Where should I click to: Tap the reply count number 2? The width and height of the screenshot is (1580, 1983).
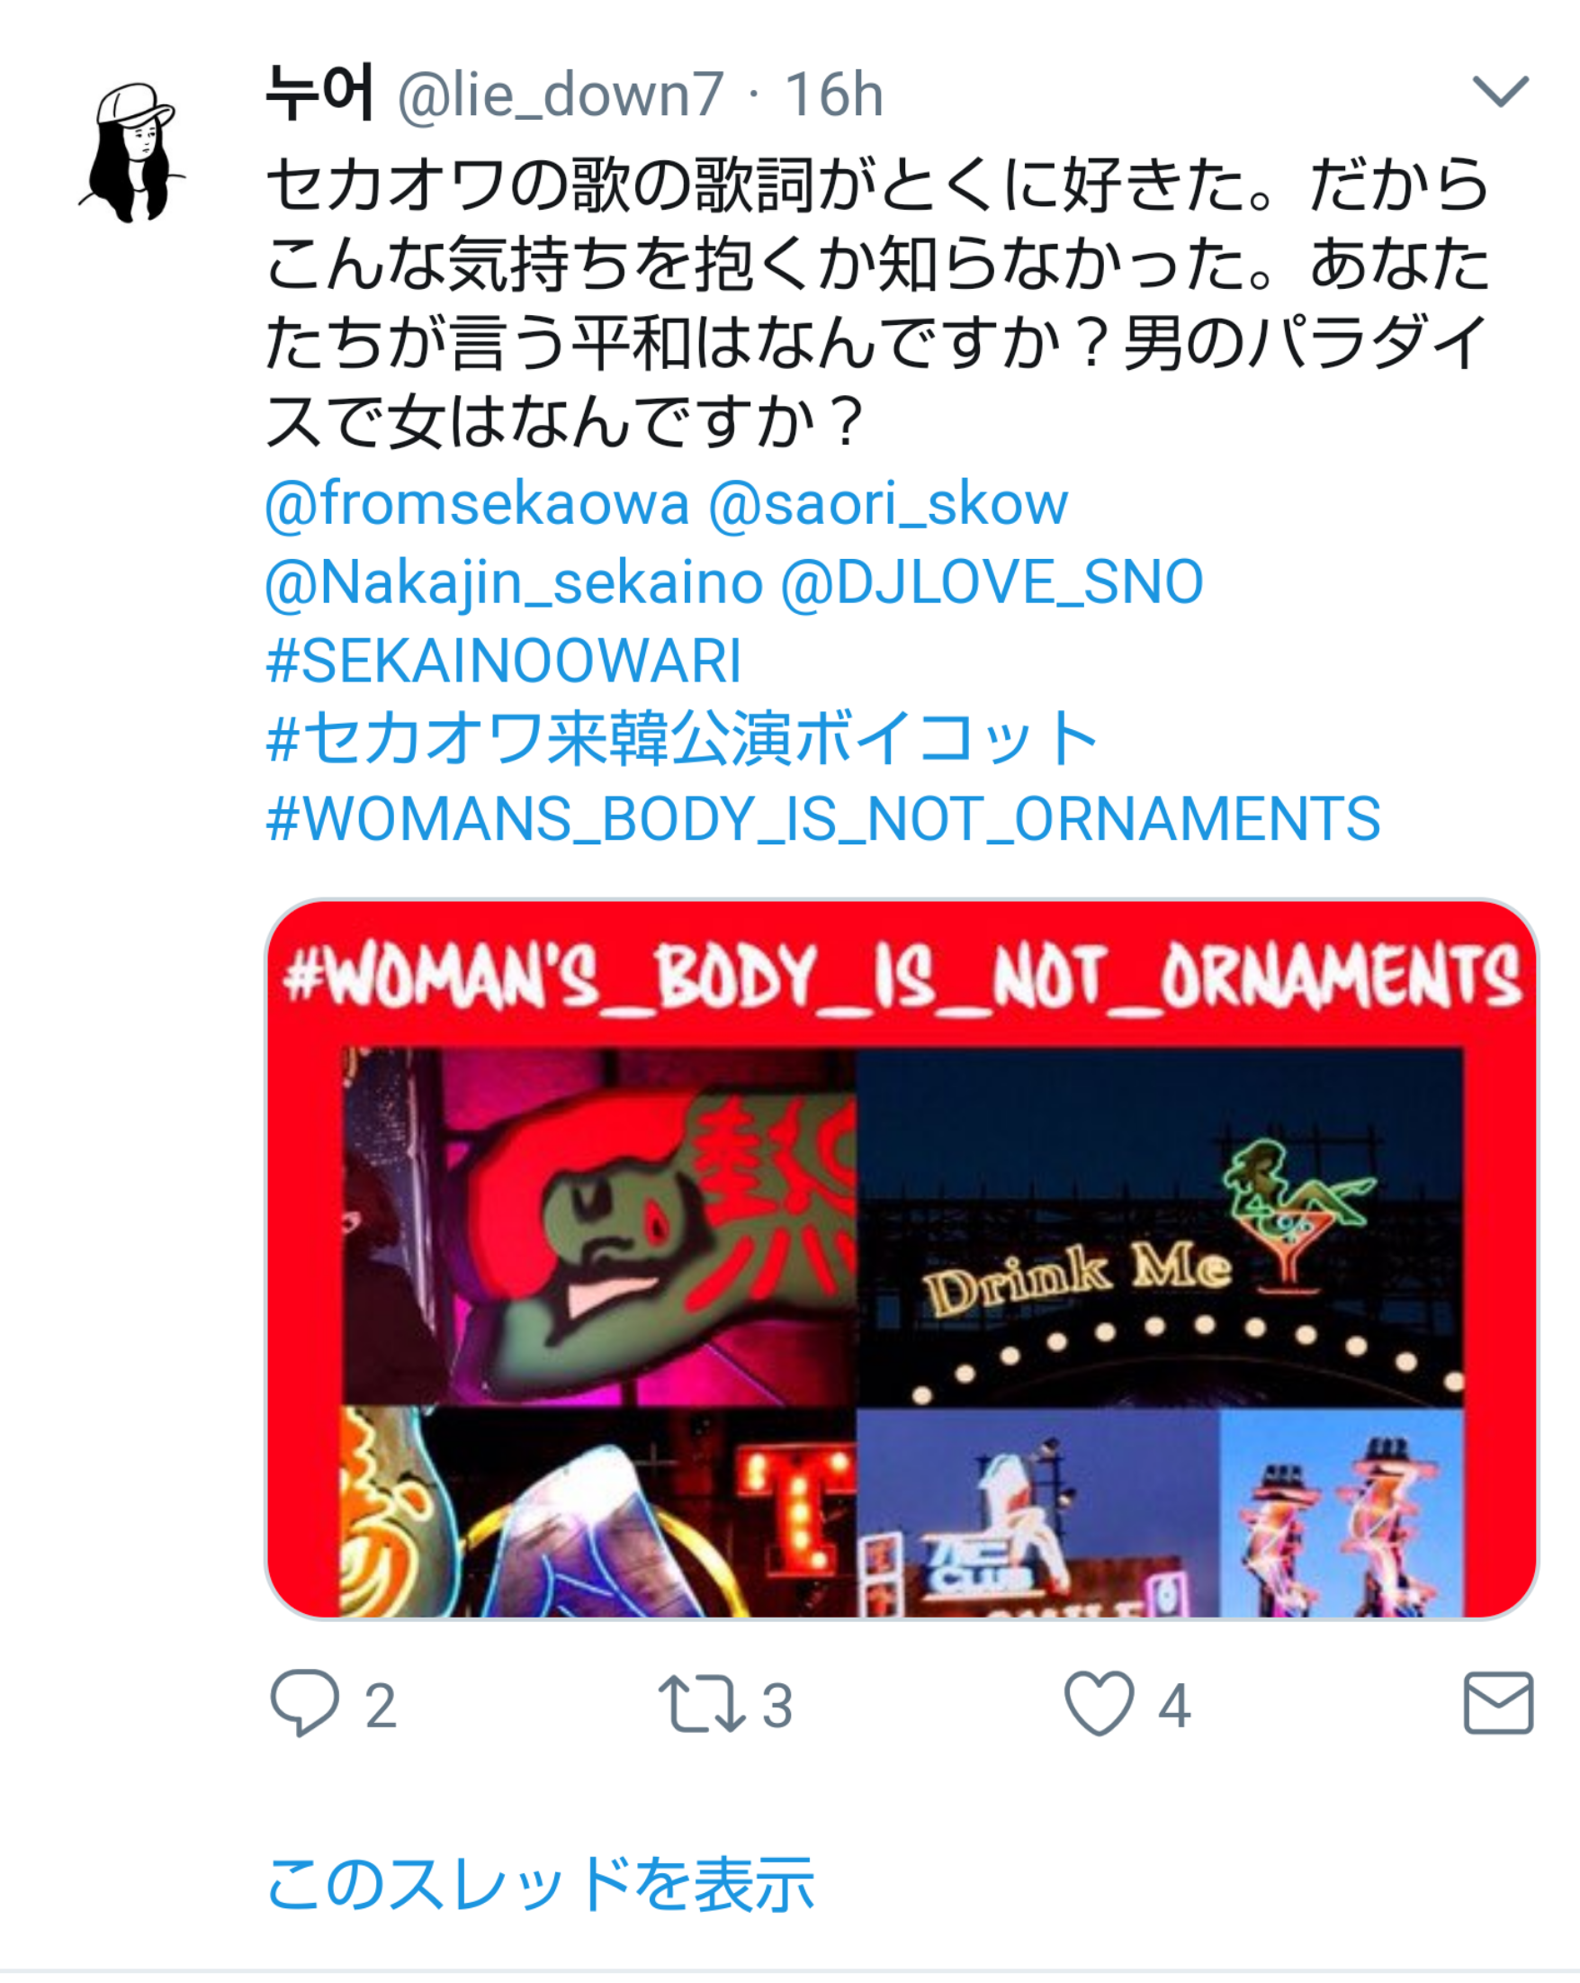point(381,1705)
